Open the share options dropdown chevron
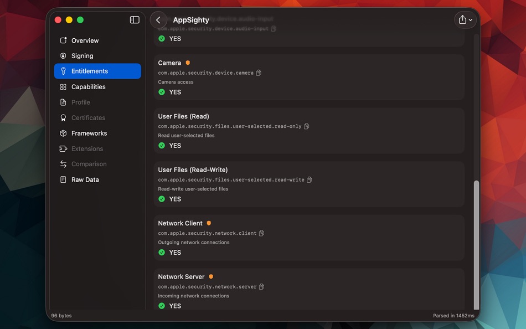This screenshot has width=526, height=329. 470,20
